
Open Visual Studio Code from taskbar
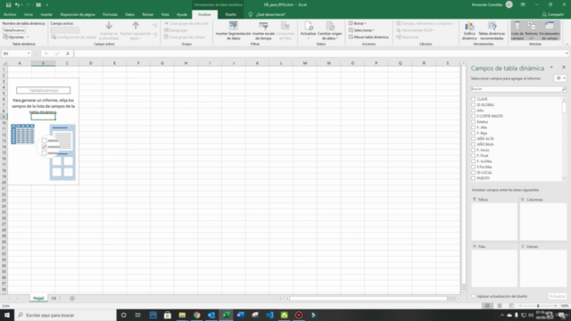(x=269, y=315)
